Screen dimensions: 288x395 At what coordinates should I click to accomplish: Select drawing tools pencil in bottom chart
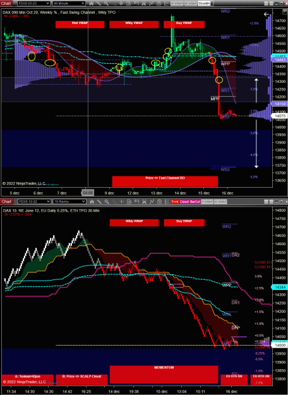99,202
